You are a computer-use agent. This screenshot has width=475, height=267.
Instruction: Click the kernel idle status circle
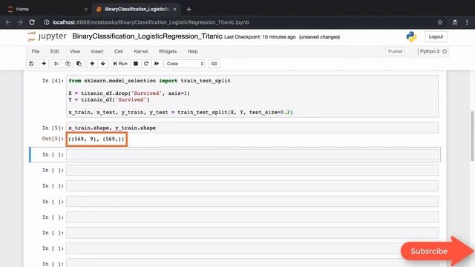pos(445,51)
